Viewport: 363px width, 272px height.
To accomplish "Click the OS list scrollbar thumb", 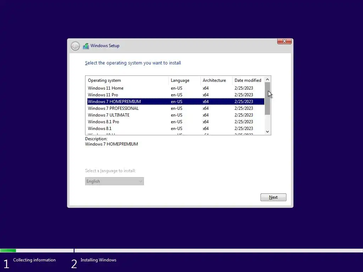I will pos(267,98).
